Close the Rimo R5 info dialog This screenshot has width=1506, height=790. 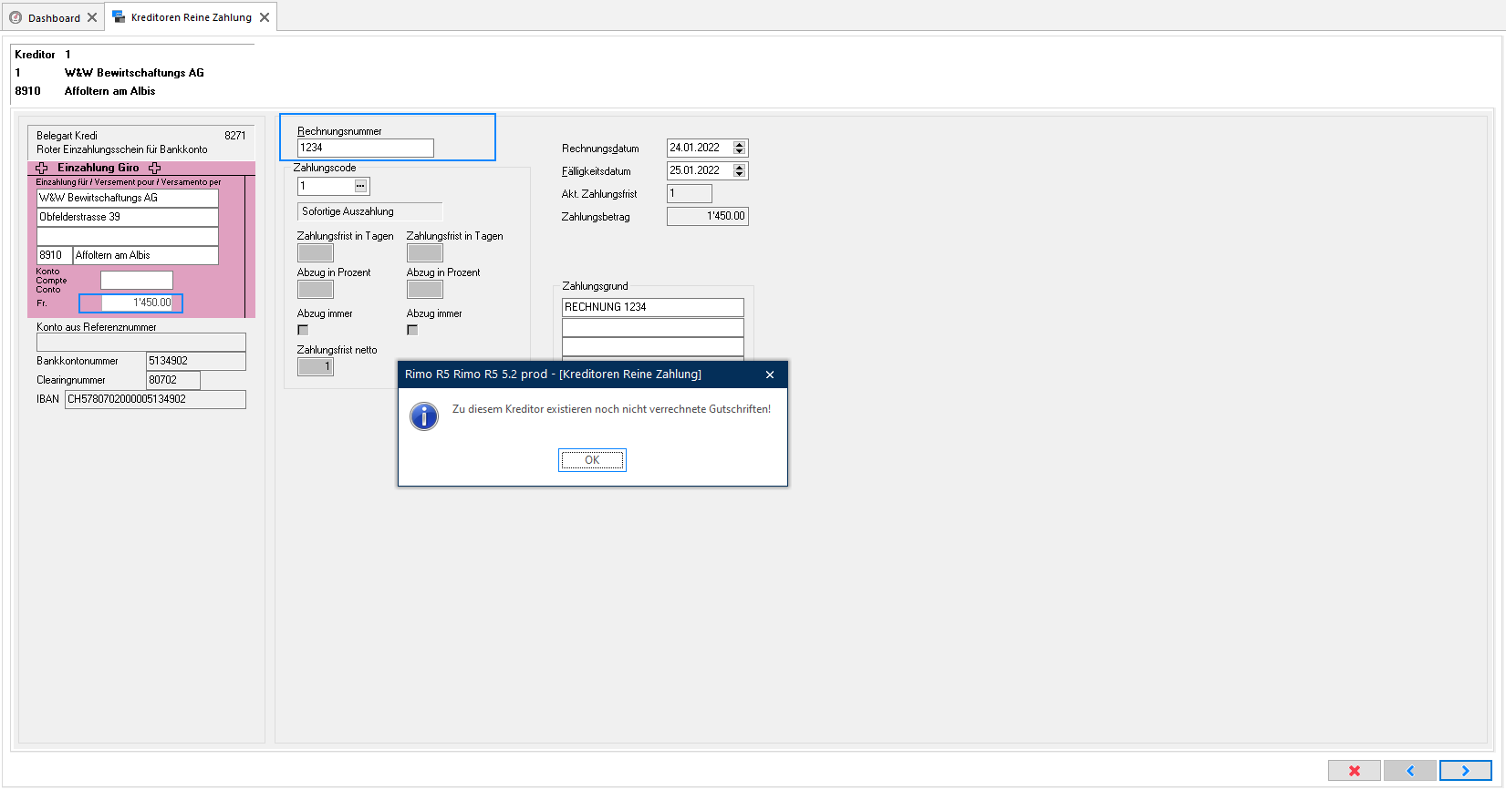pyautogui.click(x=770, y=374)
